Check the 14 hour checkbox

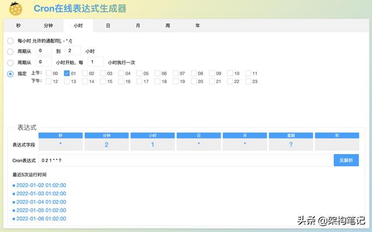(85, 81)
